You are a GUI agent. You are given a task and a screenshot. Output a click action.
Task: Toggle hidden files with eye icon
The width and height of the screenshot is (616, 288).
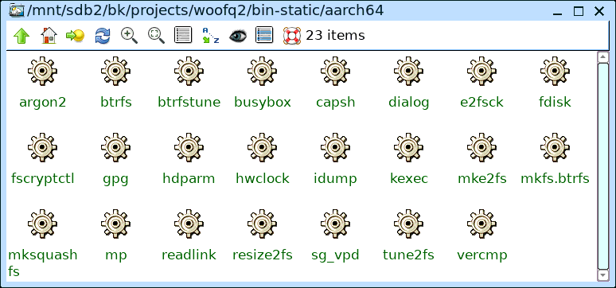238,36
